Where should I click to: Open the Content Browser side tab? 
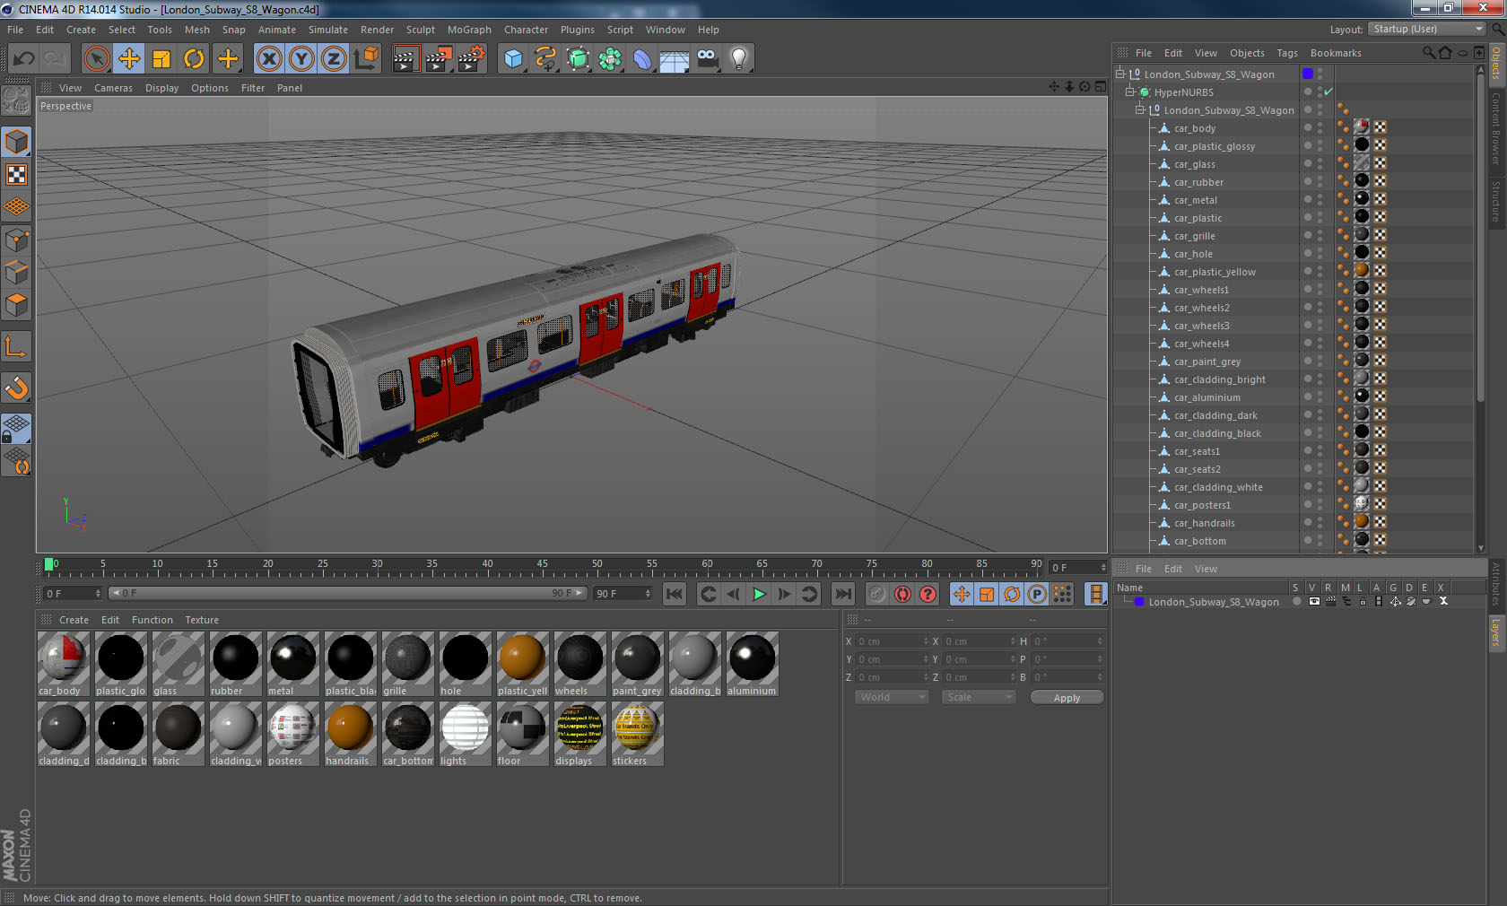coord(1496,127)
